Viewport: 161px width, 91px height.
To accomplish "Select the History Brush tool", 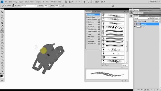I will pyautogui.click(x=2, y=37).
